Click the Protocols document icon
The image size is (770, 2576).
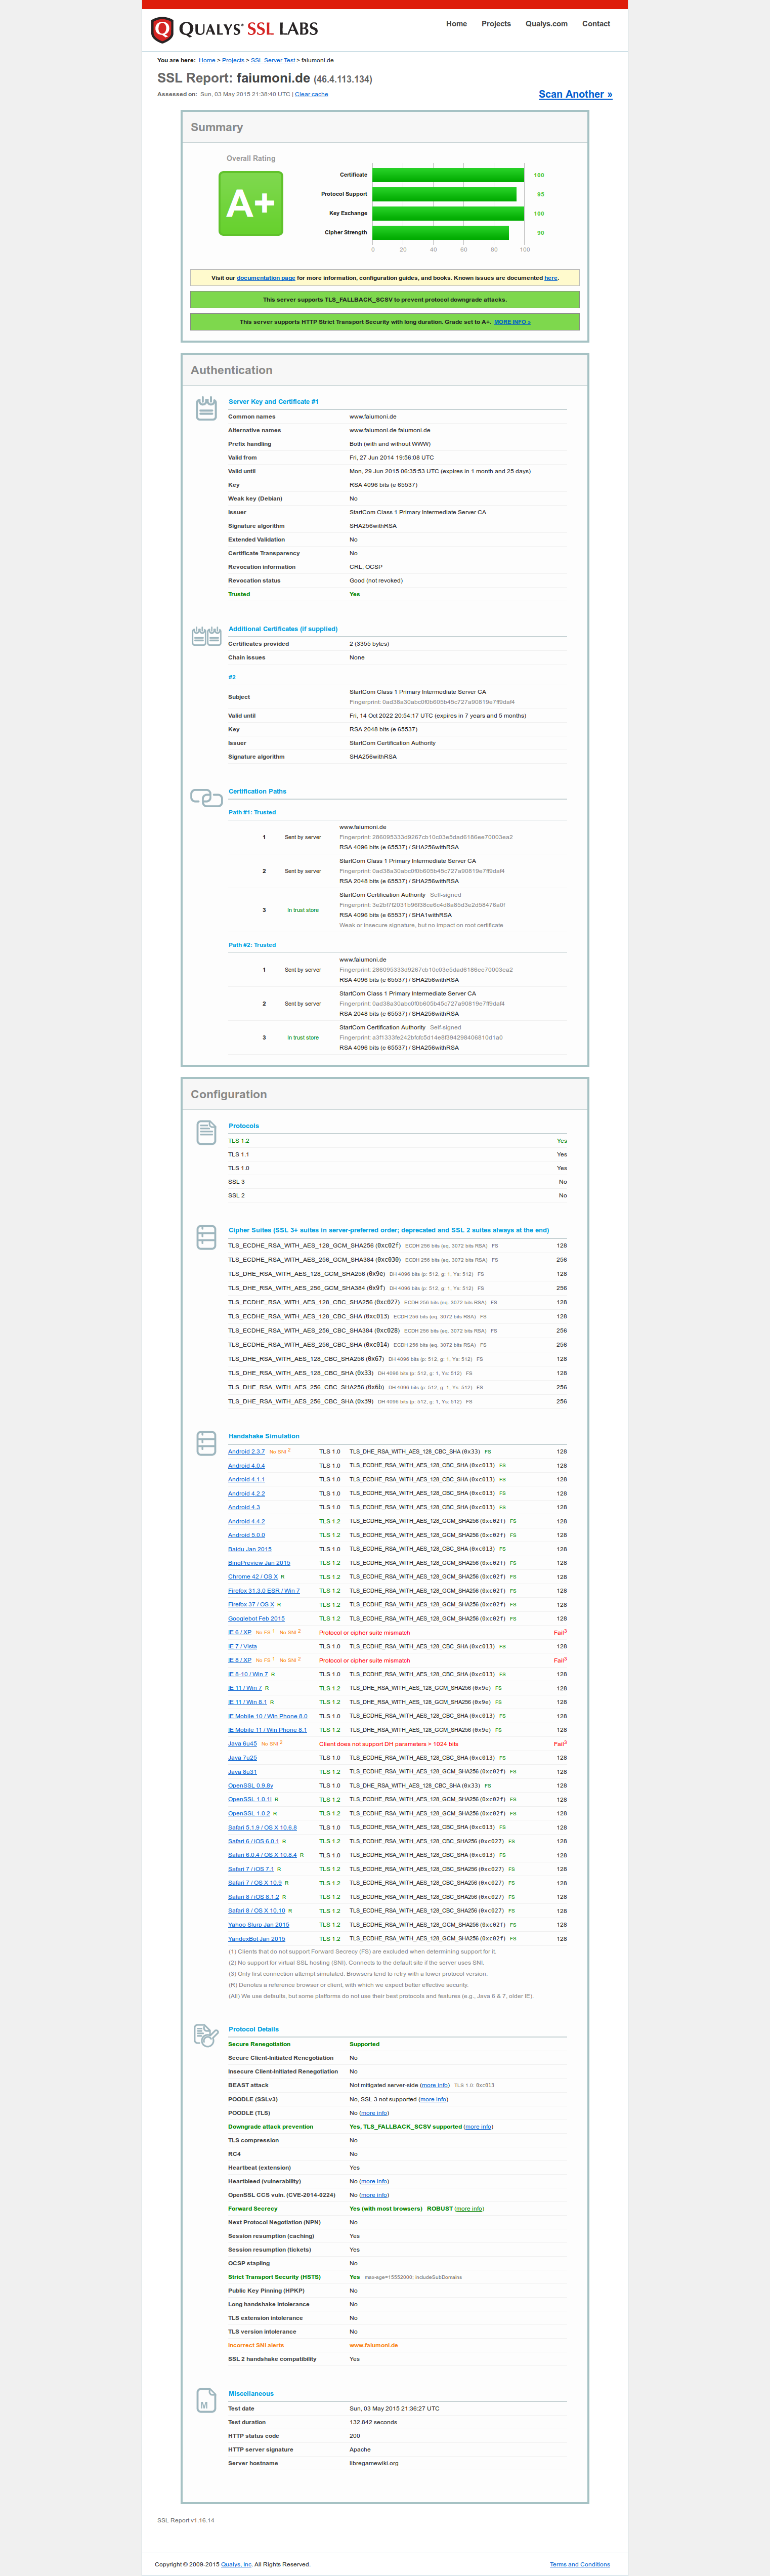click(x=206, y=1132)
